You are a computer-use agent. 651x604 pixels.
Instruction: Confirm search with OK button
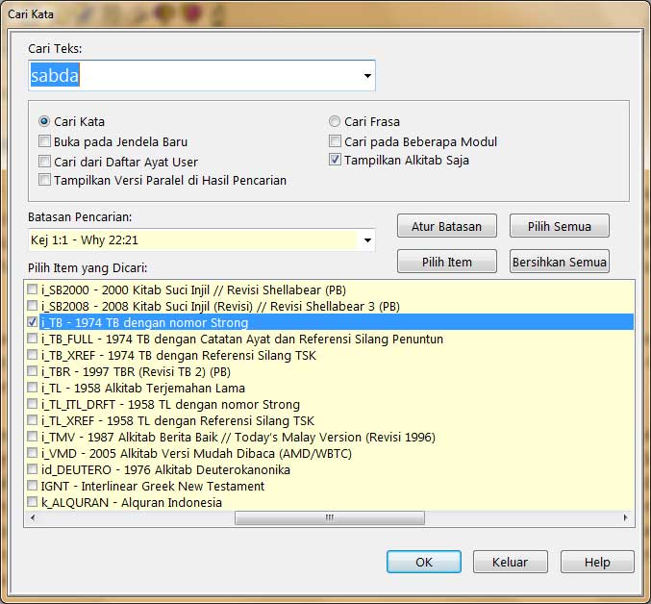(424, 562)
